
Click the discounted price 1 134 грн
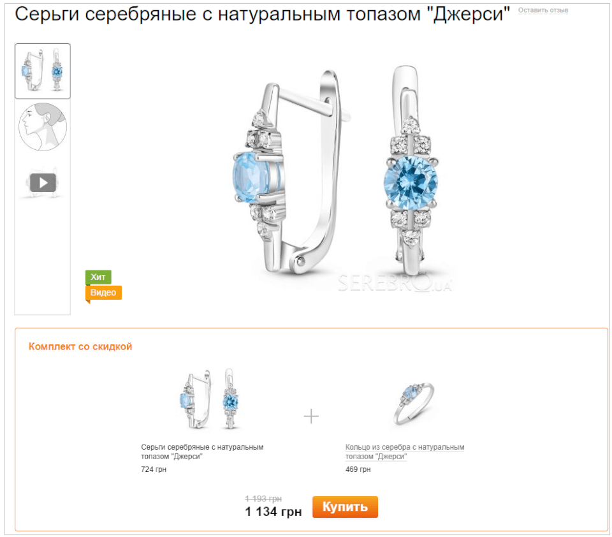273,511
